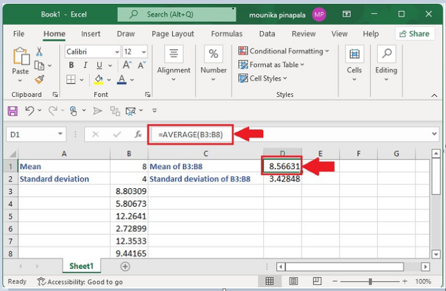Expand the formula bar
446x291 pixels.
pos(434,133)
